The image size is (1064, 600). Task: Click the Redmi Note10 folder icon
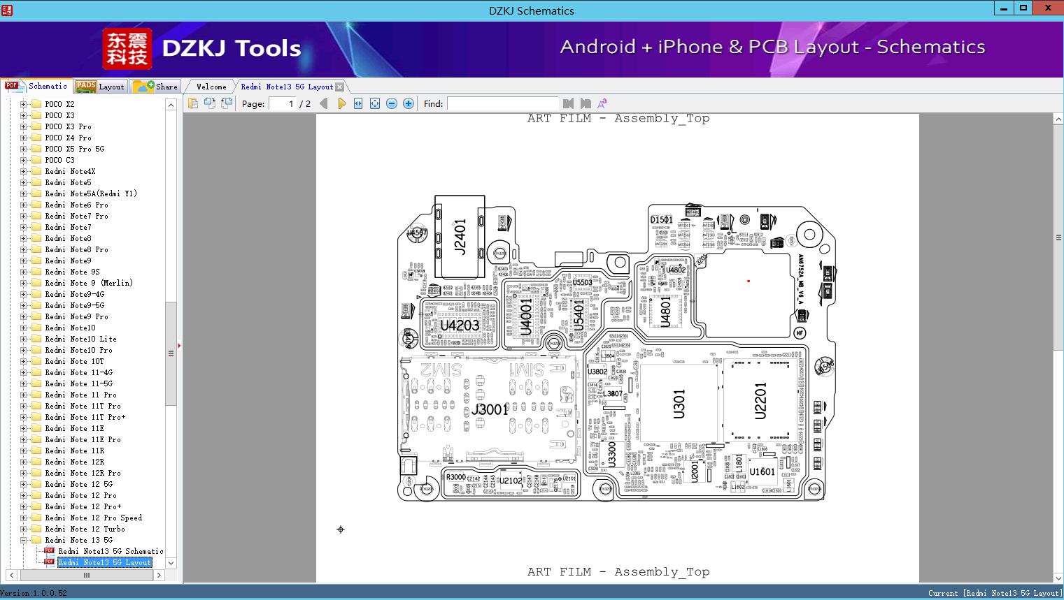[x=36, y=328]
